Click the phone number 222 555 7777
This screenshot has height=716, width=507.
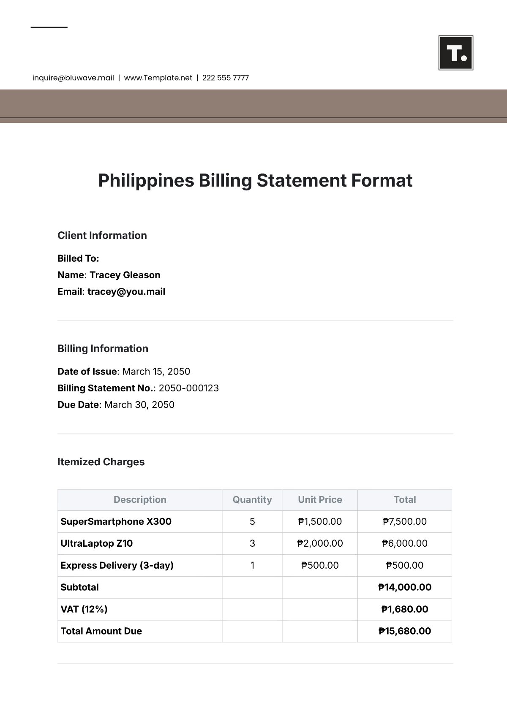point(225,78)
